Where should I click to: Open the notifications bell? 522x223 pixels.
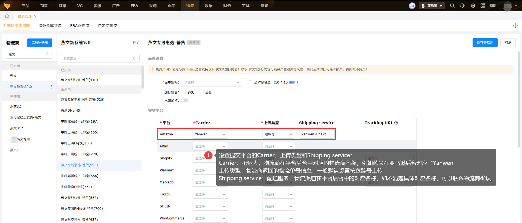click(x=473, y=6)
